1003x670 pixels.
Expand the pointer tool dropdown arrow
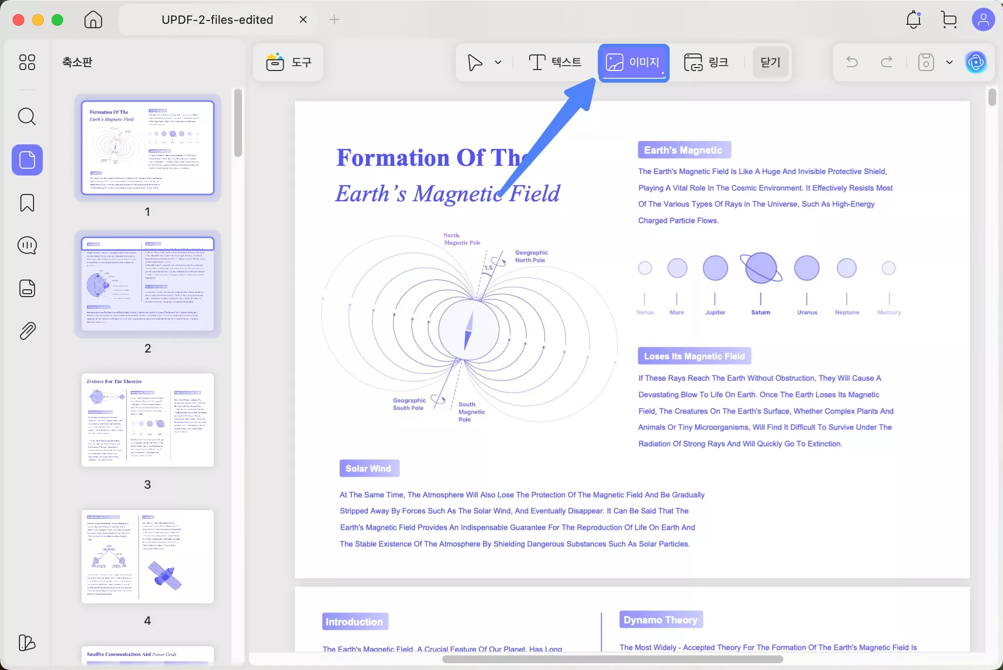498,62
